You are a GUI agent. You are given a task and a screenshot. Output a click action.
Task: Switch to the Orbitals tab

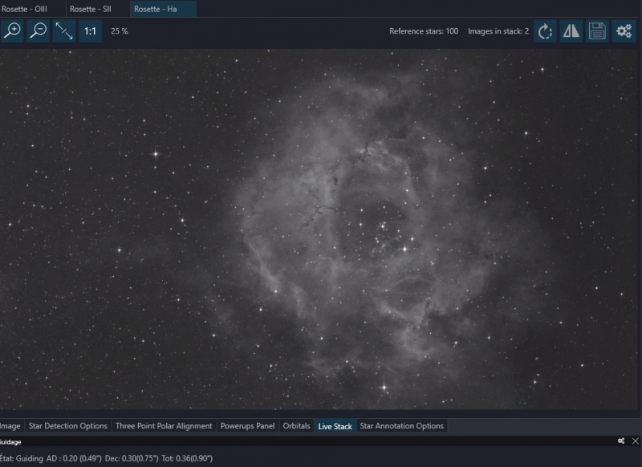tap(296, 425)
